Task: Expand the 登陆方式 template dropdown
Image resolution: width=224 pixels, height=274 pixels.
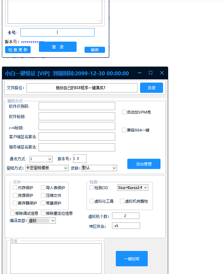Action: 47,168
